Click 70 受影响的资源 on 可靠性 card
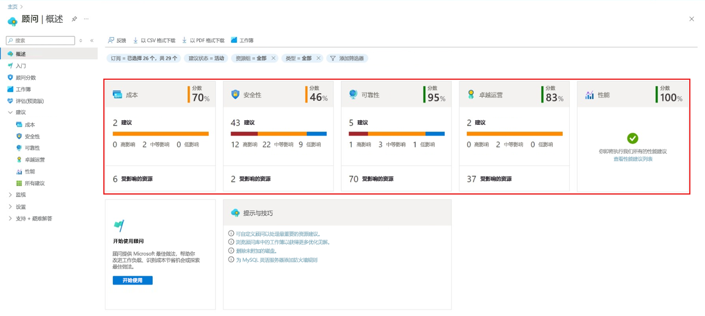The height and width of the screenshot is (316, 705). pos(371,179)
